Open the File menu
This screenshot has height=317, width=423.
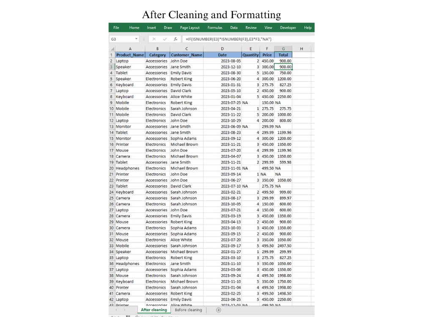tap(116, 27)
